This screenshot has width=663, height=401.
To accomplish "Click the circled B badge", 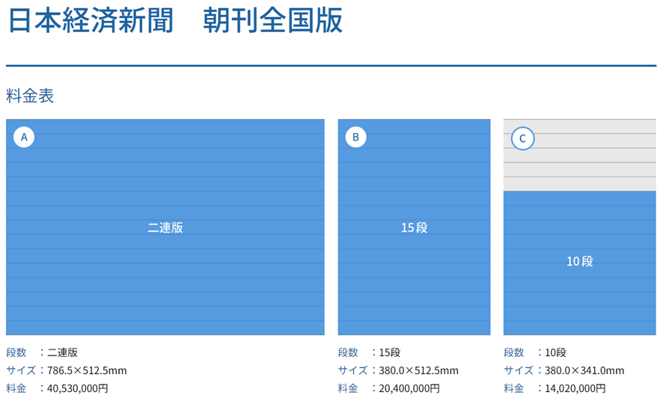I will [355, 138].
